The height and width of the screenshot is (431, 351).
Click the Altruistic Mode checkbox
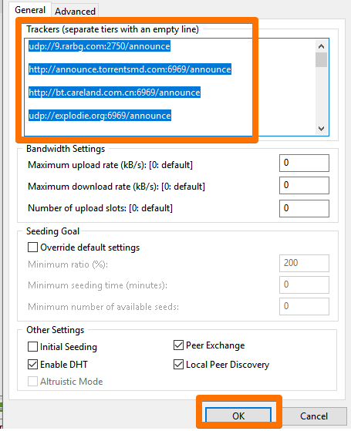(32, 381)
